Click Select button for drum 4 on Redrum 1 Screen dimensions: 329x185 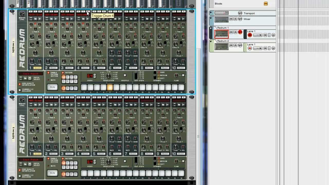(85, 68)
